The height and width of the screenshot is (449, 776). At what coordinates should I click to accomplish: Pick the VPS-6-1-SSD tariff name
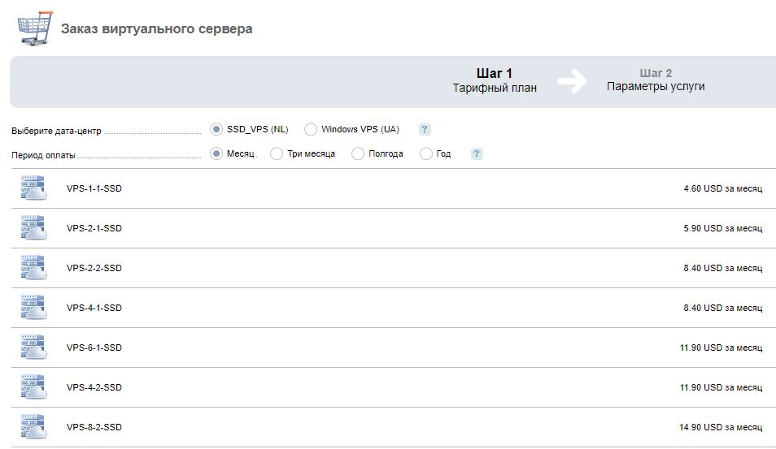(x=94, y=348)
